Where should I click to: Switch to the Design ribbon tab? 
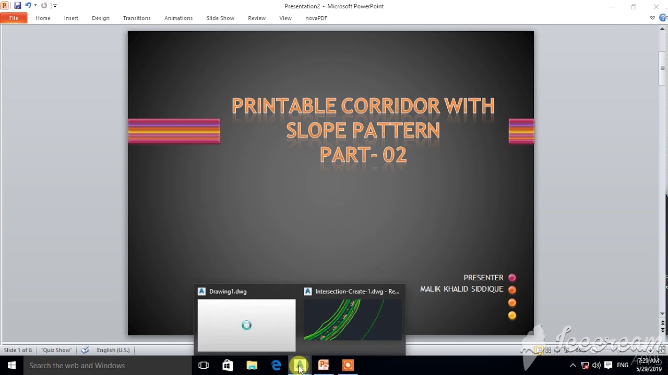(101, 18)
